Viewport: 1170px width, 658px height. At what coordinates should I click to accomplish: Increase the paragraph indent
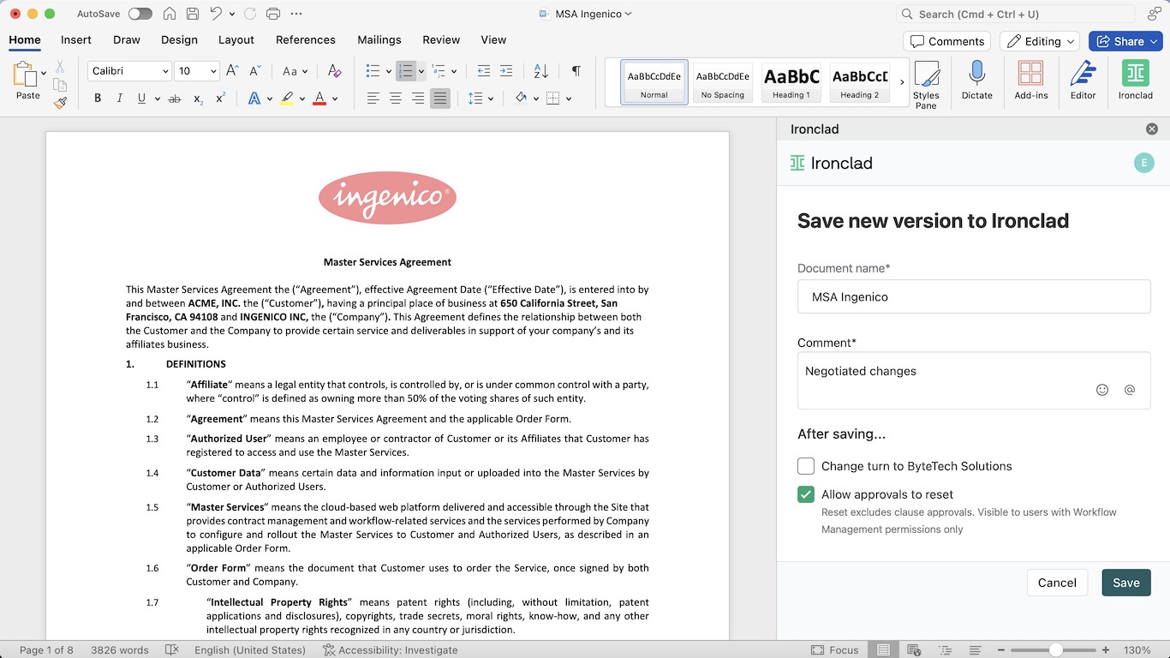[506, 71]
